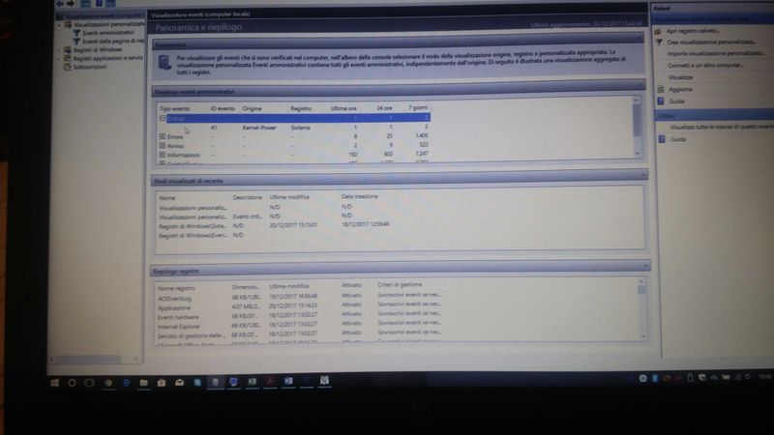
Task: Click Connetti a un altro computer action
Action: pyautogui.click(x=705, y=65)
